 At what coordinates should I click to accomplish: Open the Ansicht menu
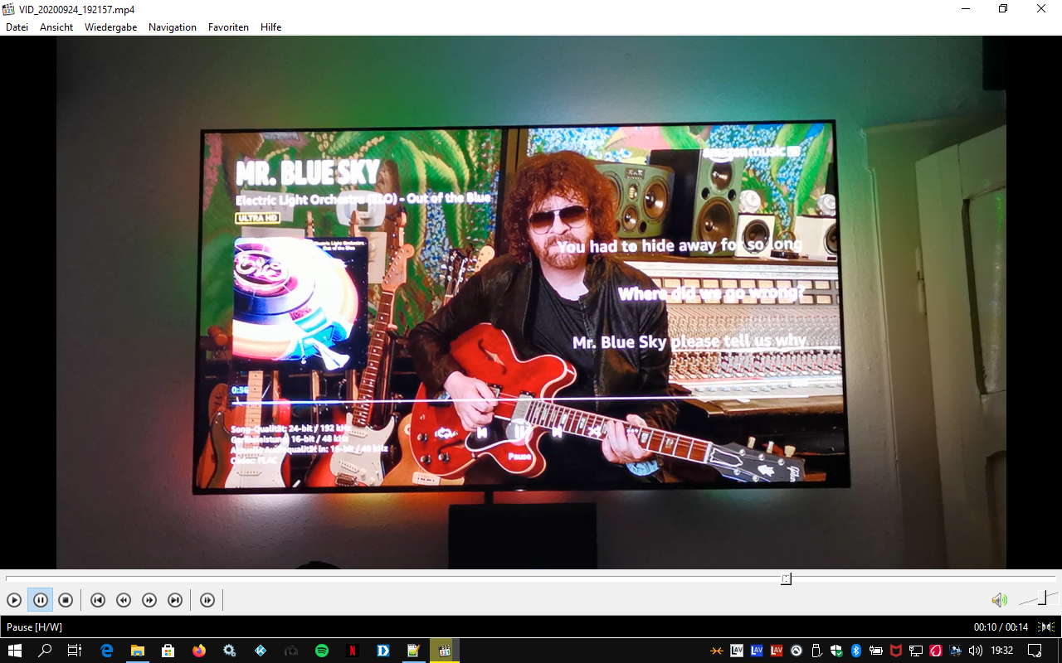tap(56, 27)
